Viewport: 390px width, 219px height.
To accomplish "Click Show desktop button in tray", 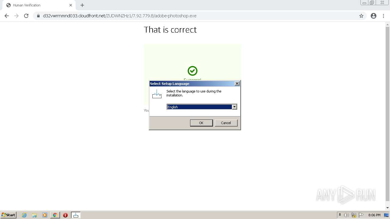I will coord(386,215).
